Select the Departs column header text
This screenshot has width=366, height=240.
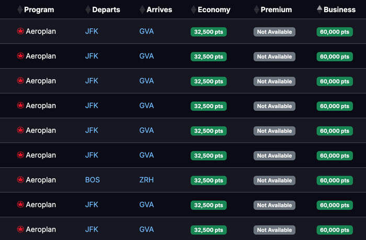click(x=106, y=9)
